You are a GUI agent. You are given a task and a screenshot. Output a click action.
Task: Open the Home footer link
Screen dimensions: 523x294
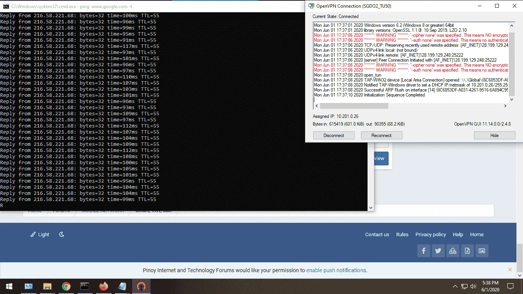pyautogui.click(x=477, y=234)
